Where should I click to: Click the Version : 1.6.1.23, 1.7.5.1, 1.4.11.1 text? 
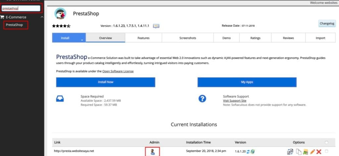click(125, 26)
